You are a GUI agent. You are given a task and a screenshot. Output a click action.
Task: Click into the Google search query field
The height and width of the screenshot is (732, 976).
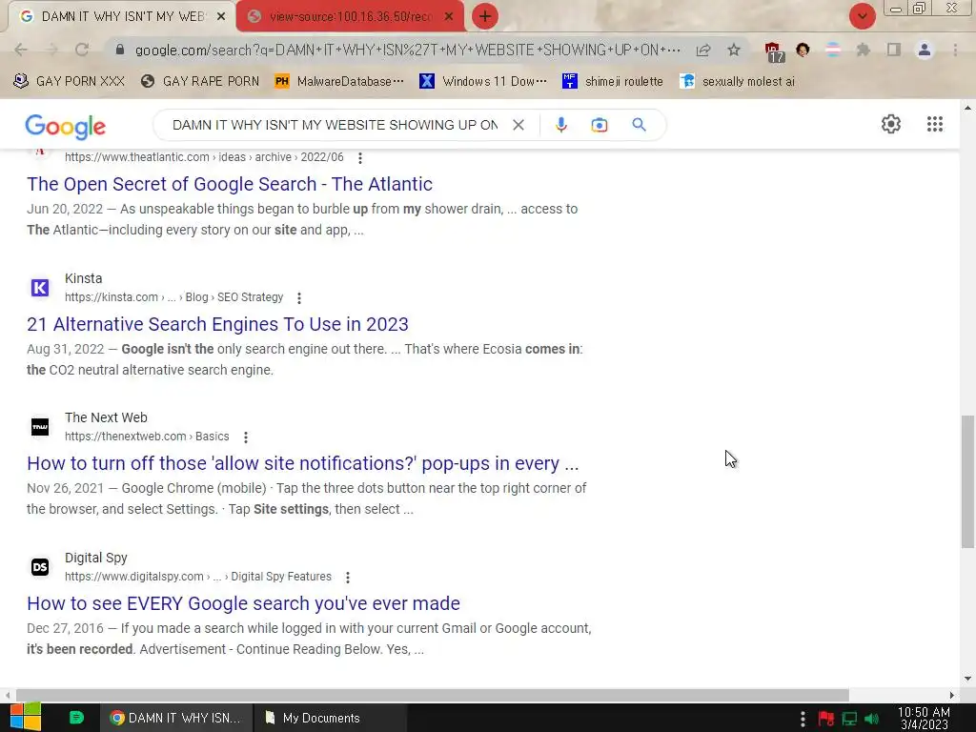click(335, 125)
